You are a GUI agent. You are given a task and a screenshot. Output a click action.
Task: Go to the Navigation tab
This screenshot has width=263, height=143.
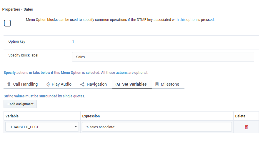[94, 84]
